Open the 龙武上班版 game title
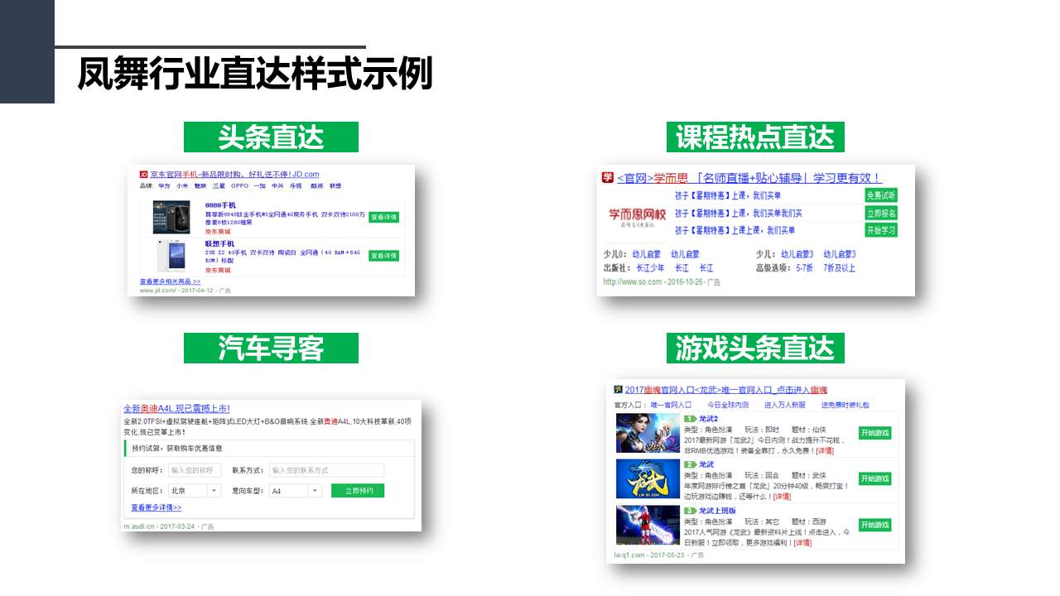The image size is (1060, 596). click(717, 511)
